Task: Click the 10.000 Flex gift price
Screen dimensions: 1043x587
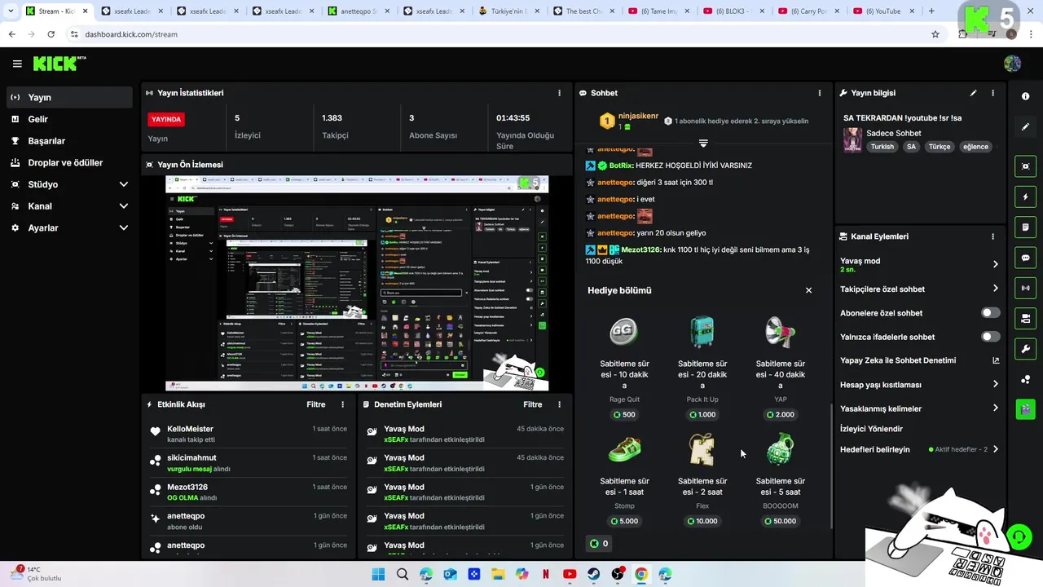Action: [702, 521]
